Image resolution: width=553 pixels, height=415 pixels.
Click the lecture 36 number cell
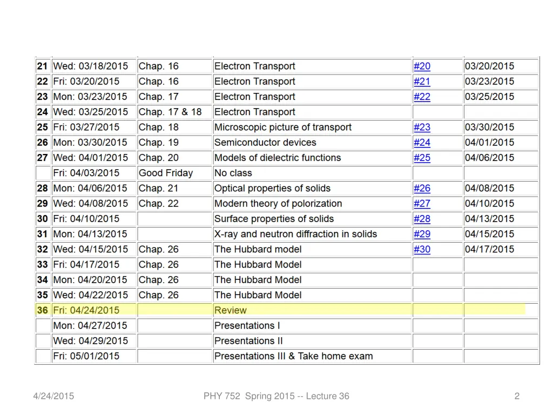[43, 310]
